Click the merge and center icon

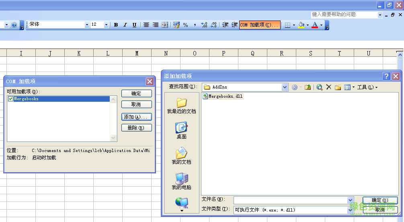(x=165, y=25)
